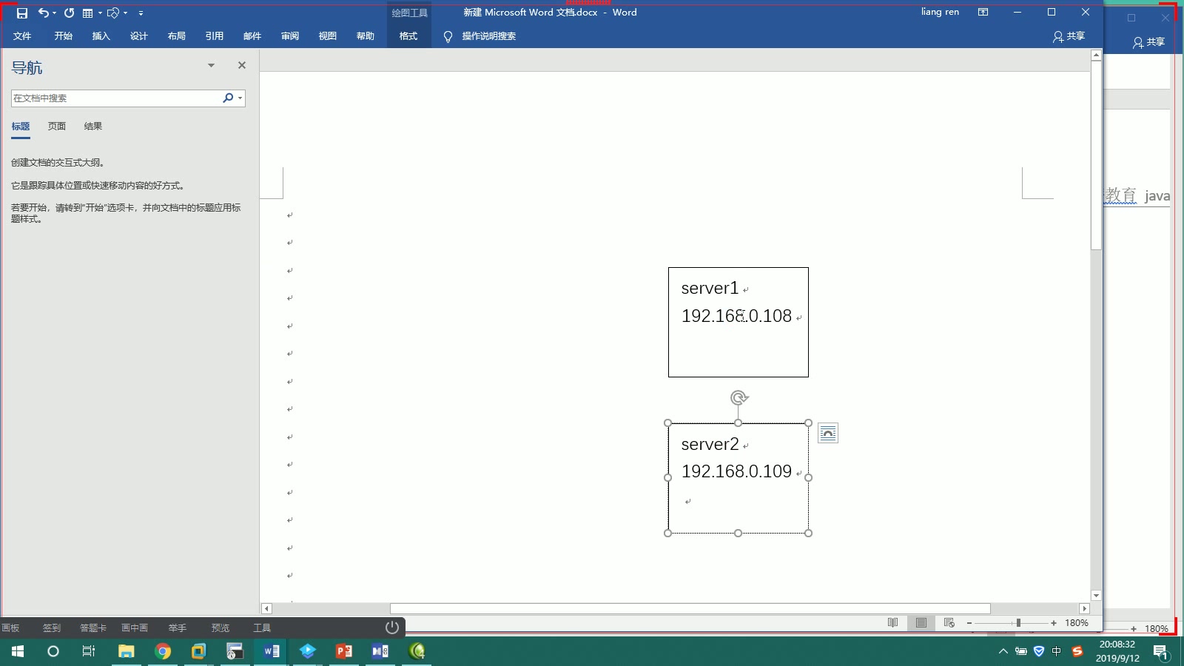Click the liang ren account name

point(940,12)
